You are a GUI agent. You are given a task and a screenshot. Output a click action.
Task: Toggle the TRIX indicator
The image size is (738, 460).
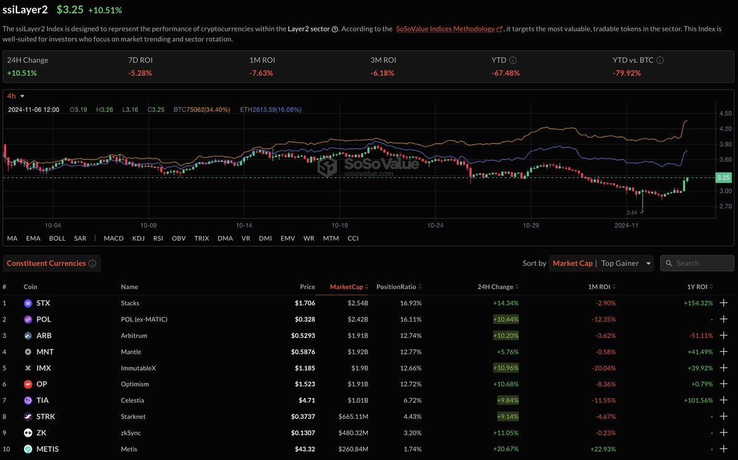pyautogui.click(x=202, y=238)
